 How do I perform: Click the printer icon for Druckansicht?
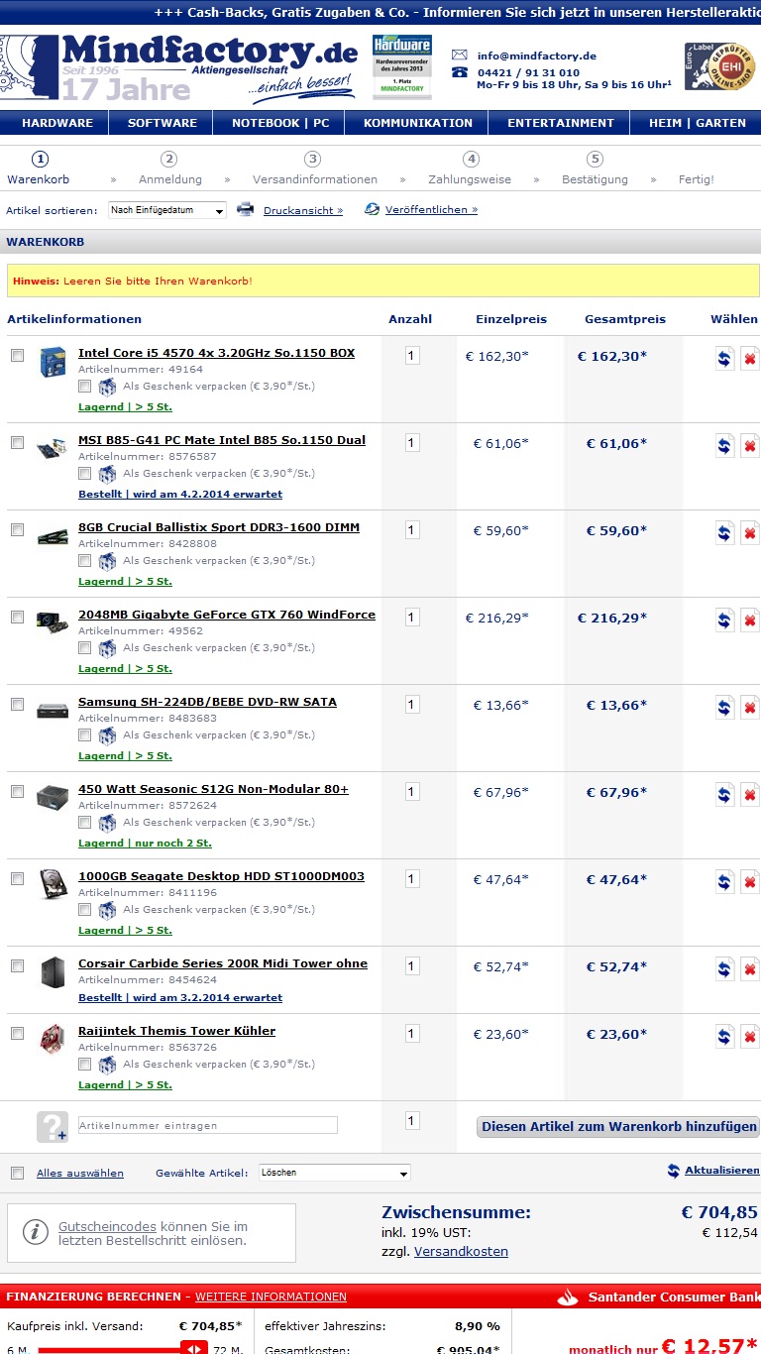245,209
